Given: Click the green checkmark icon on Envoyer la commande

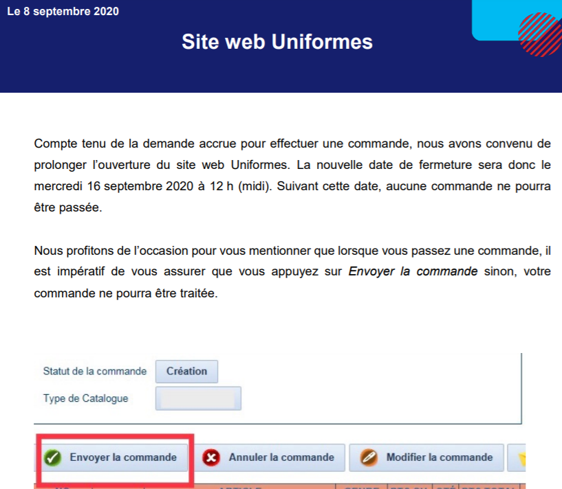Looking at the screenshot, I should 53,457.
